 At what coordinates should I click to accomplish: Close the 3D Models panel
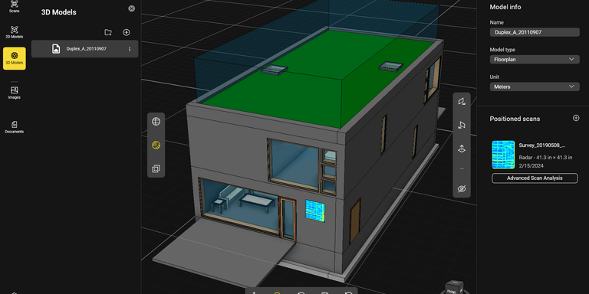(131, 8)
